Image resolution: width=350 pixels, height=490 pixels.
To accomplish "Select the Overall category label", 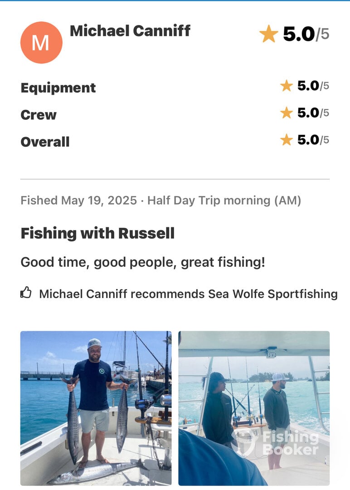I will (x=45, y=142).
